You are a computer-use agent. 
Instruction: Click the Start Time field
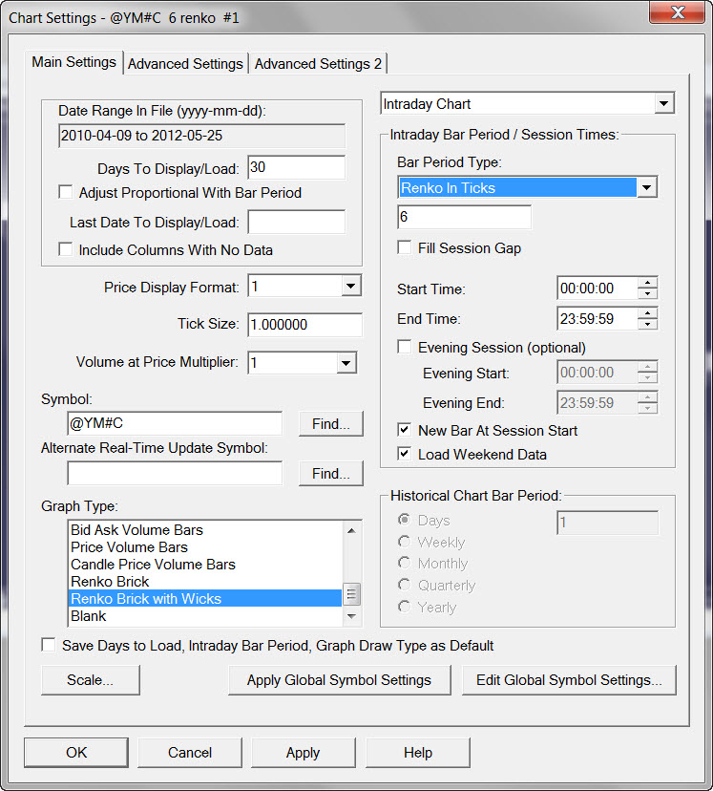tap(598, 289)
